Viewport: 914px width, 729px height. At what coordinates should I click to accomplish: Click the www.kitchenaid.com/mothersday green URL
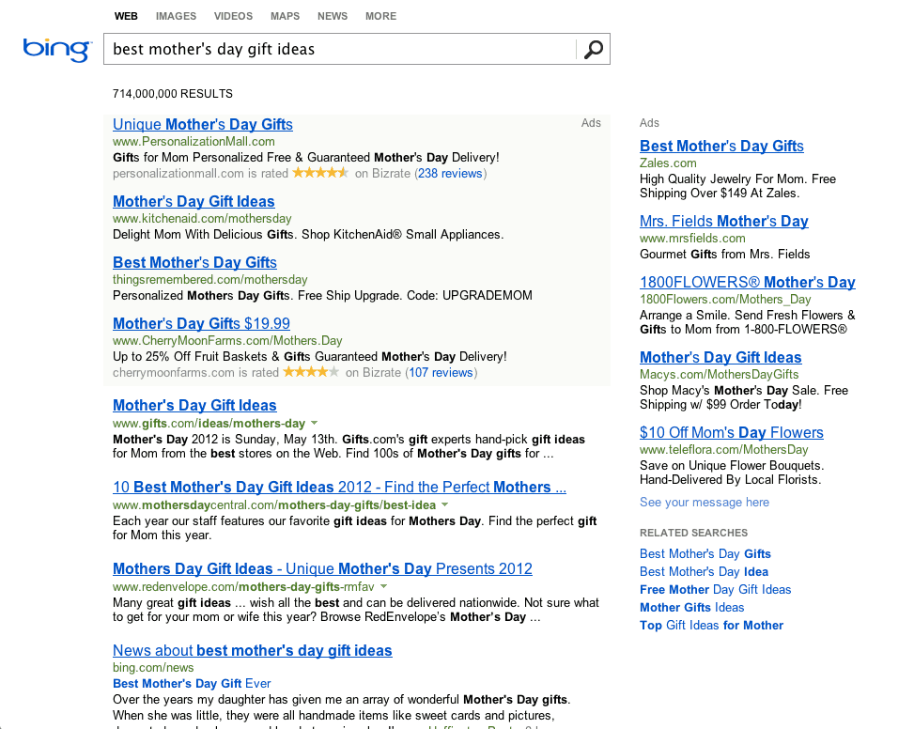click(202, 219)
